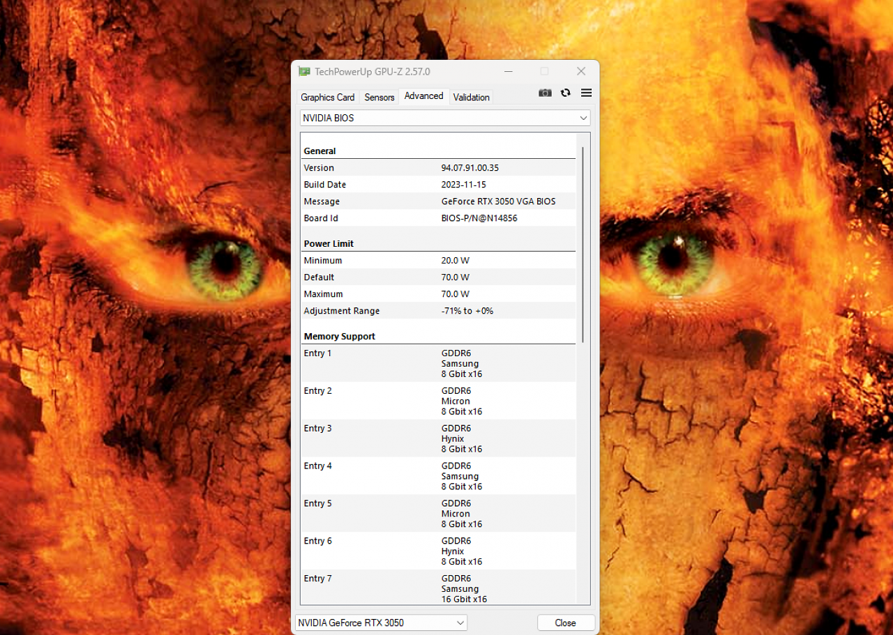Open the Validation tab
Screen dimensions: 893x635
471,98
